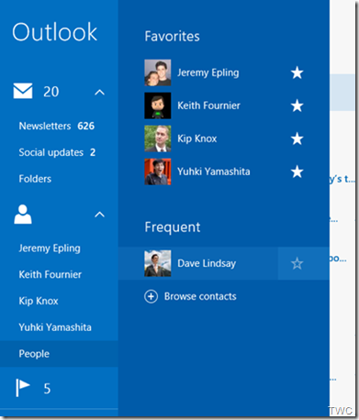Click Kip Knox's profile photo

click(158, 138)
